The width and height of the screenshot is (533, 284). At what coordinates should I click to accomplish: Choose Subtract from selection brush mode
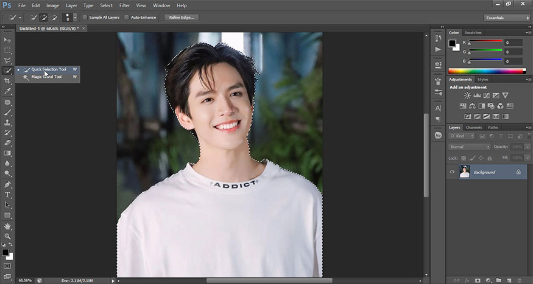[54, 18]
